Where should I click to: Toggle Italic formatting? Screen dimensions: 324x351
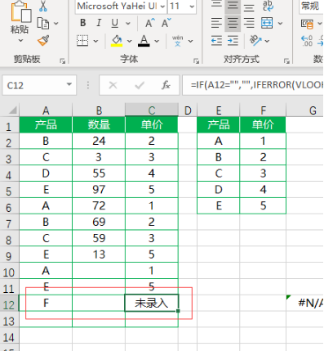point(99,23)
